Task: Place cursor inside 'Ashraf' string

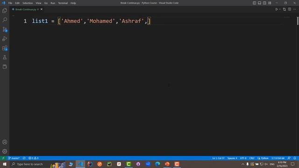Action: 131,21
